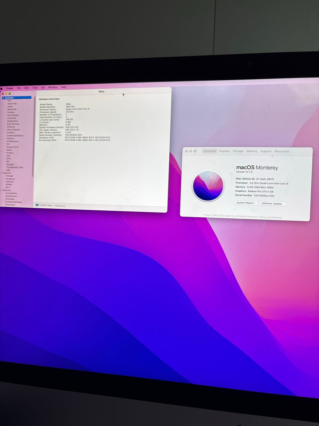The width and height of the screenshot is (319, 426).
Task: Select Controller in the sidebar
Action: [12, 118]
